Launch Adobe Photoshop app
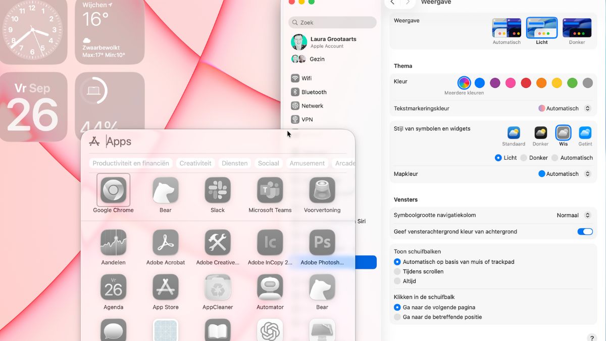Image resolution: width=606 pixels, height=341 pixels. coord(322,243)
